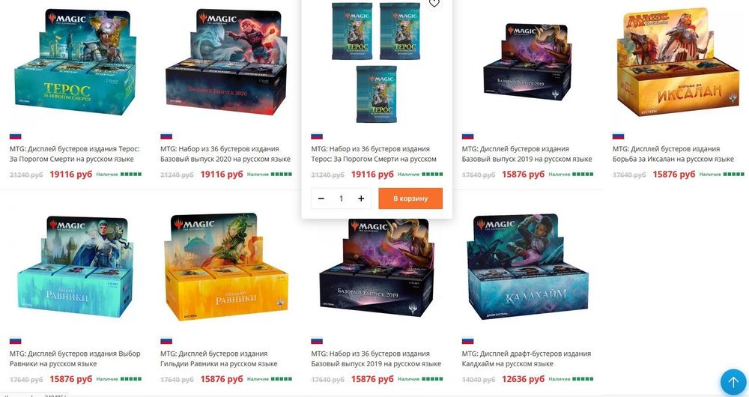
Task: Open 'Дисплей драфт-бустеров издания Калдхайм' title link
Action: (527, 358)
